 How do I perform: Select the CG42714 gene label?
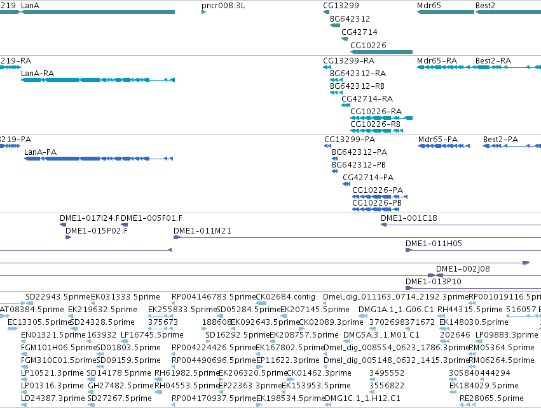(x=360, y=32)
